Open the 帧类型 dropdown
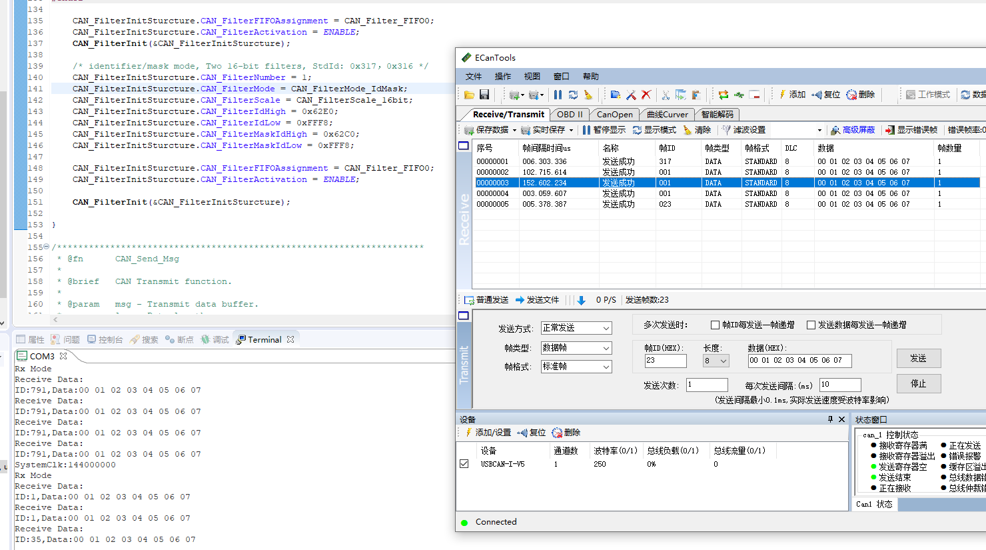 [x=576, y=348]
